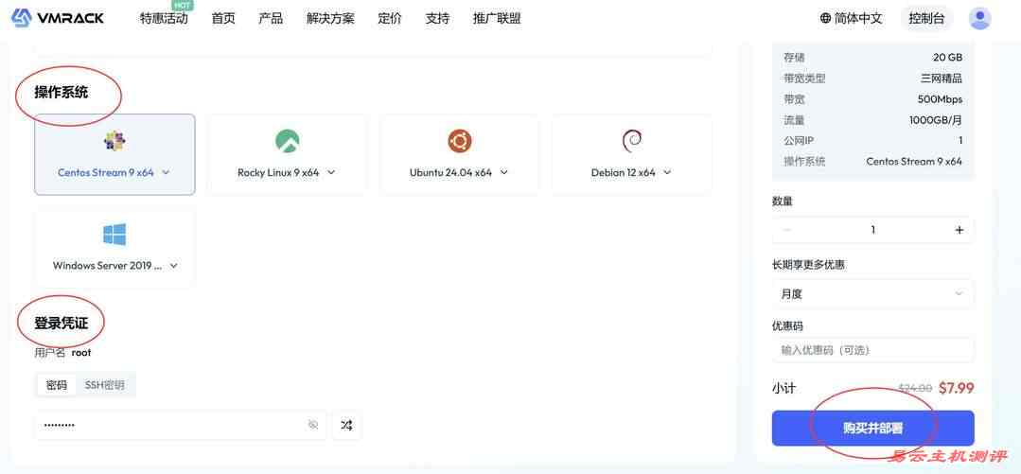The height and width of the screenshot is (474, 1021).
Task: Open the 产品 menu
Action: 271,18
